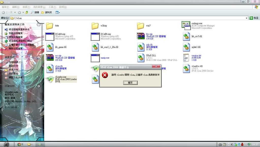Click the Up folder toolbar icon

pos(27,12)
